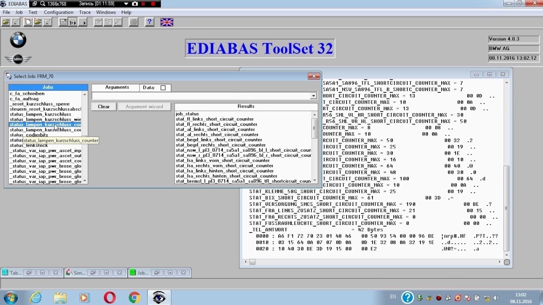The image size is (543, 305).
Task: Select job _reset_kurzschluss_sperre
Action: coord(39,104)
